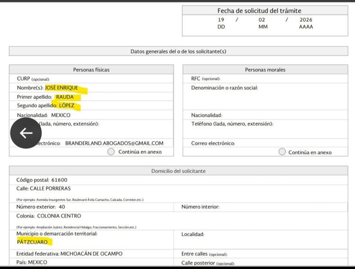
Task: Click the month value 02 in date
Action: [262, 20]
